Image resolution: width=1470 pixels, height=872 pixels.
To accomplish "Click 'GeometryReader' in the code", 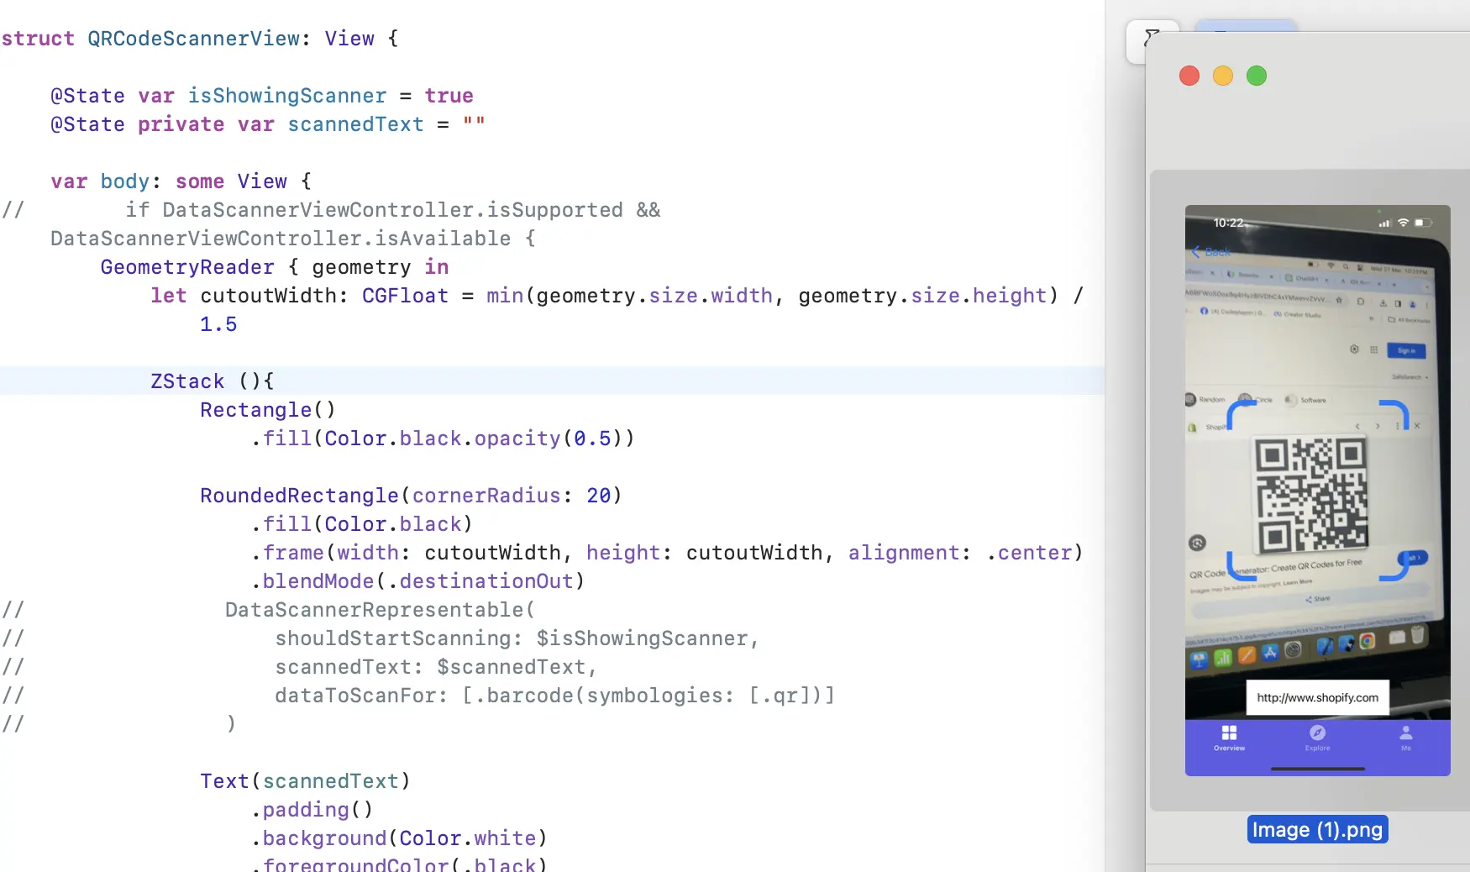I will click(186, 267).
